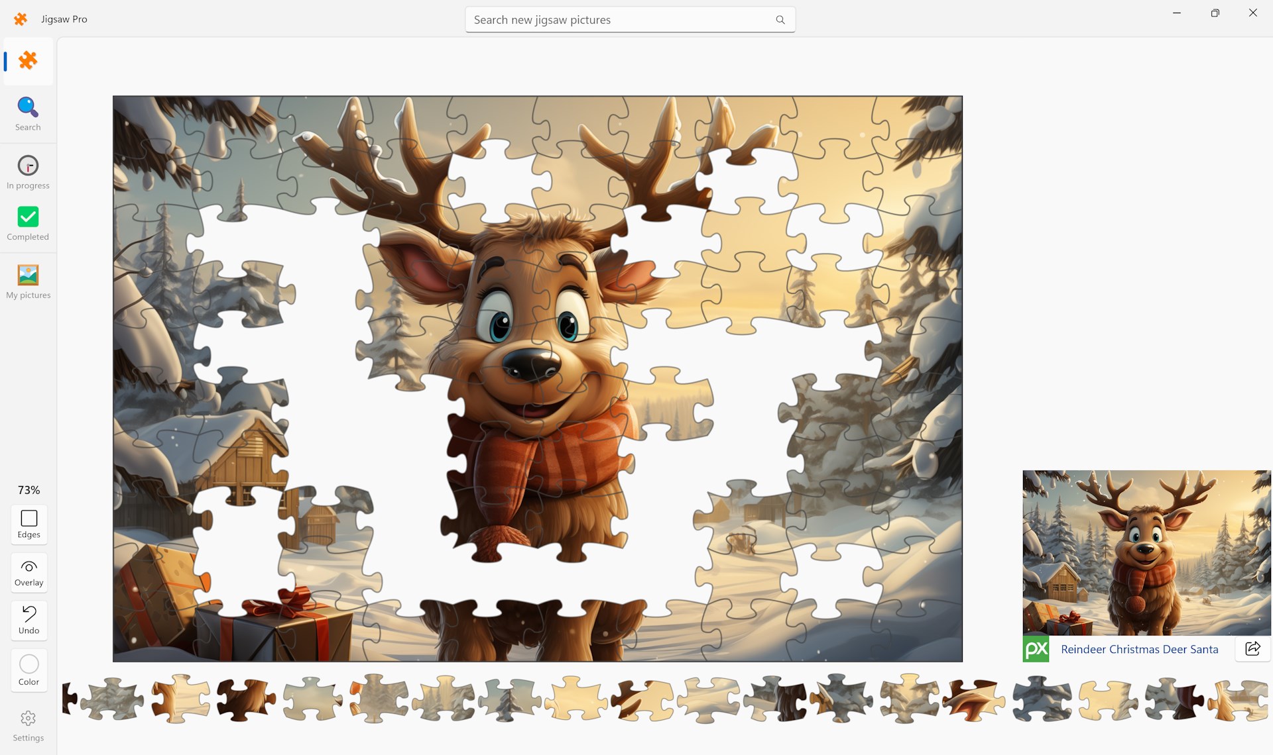The image size is (1273, 755).
Task: Open Settings gear in sidebar
Action: point(28,725)
